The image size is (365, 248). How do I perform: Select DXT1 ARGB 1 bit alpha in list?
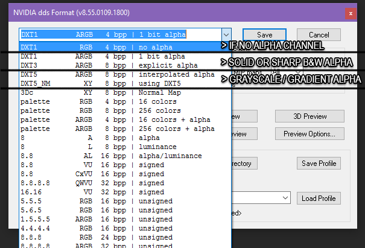pyautogui.click(x=125, y=56)
